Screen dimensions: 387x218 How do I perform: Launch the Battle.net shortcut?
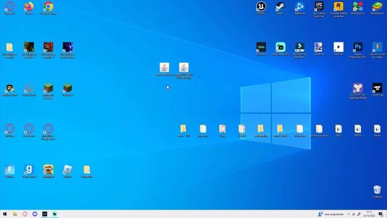tap(300, 7)
